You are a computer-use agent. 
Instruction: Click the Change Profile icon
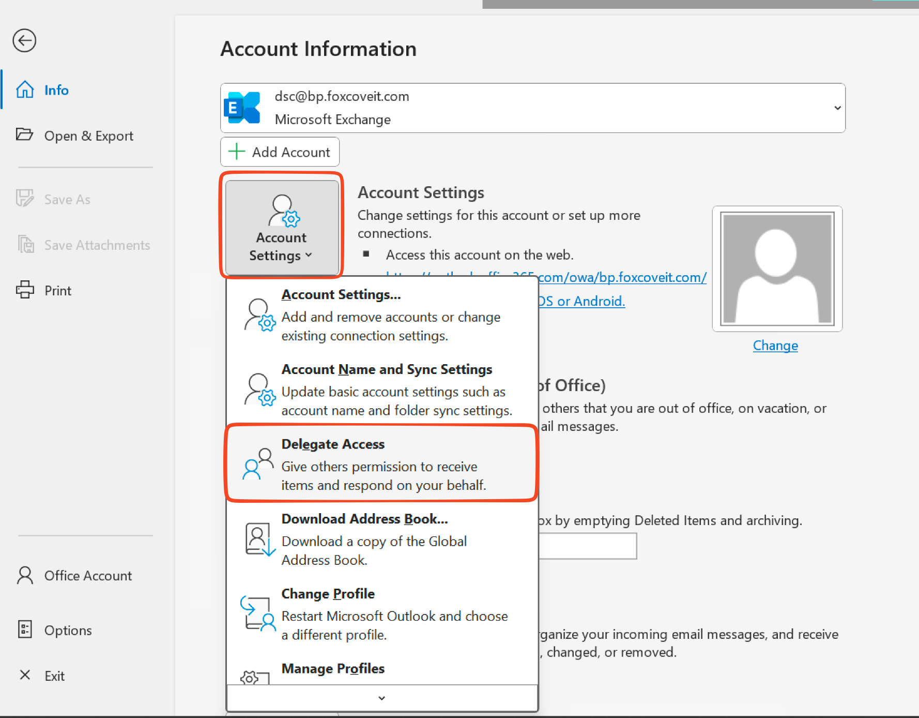[258, 614]
